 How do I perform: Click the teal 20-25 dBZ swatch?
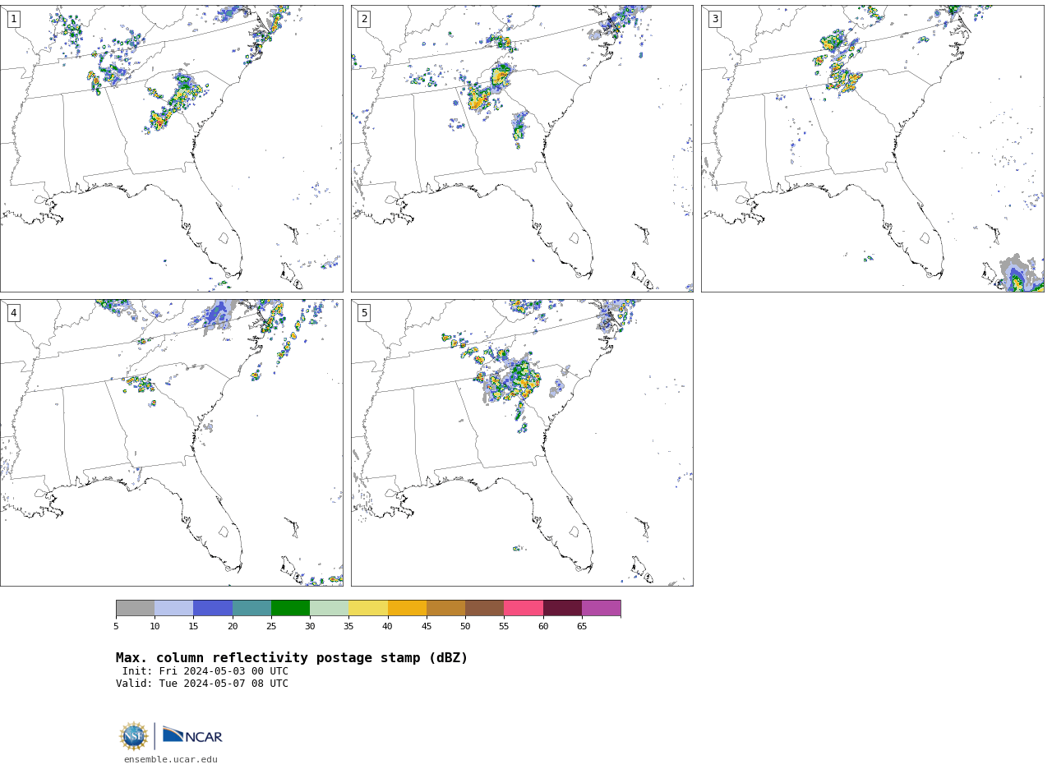251,608
